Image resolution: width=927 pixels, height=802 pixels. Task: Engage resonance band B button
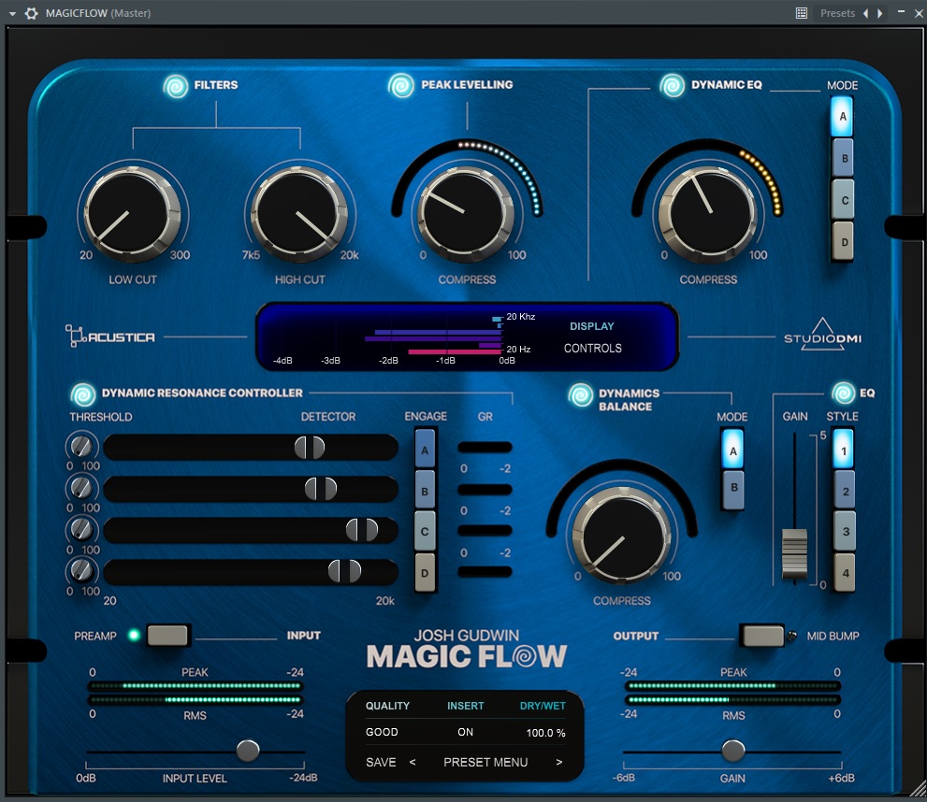click(x=425, y=491)
